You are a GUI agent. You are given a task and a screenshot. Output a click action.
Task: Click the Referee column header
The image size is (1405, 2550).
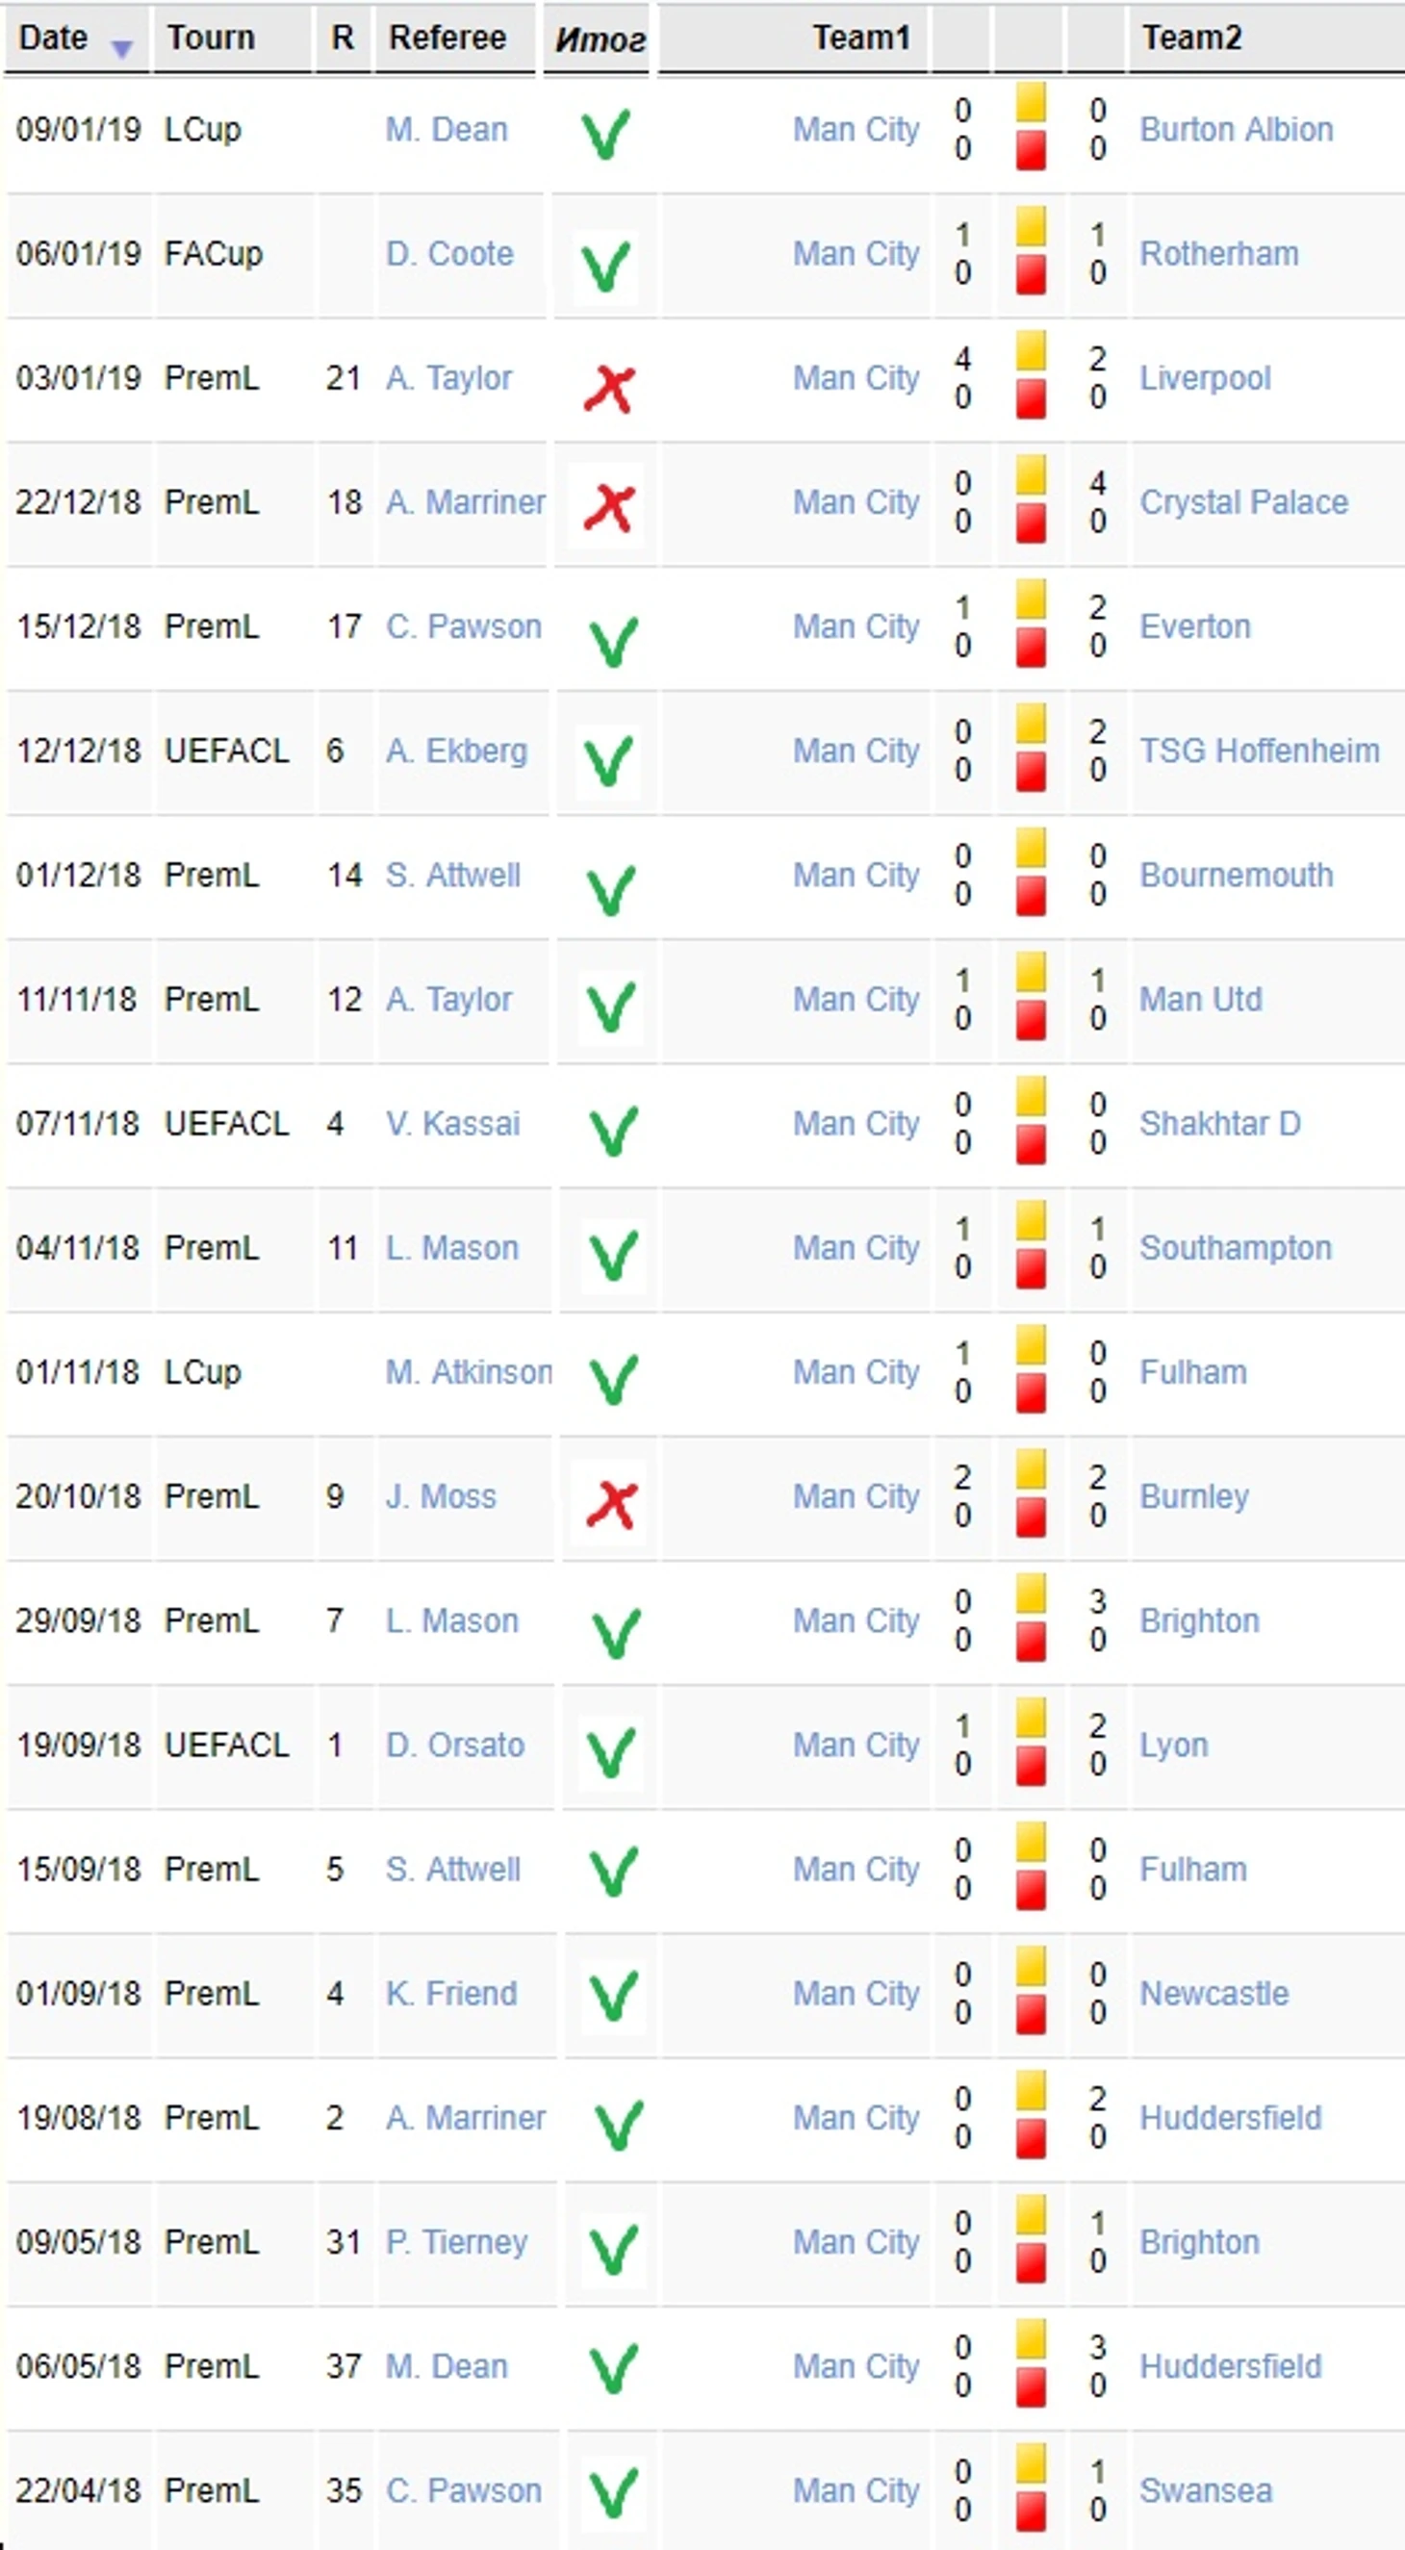(x=447, y=38)
